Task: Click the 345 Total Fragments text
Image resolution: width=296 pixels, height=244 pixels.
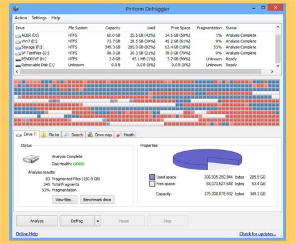Action: click(61, 184)
